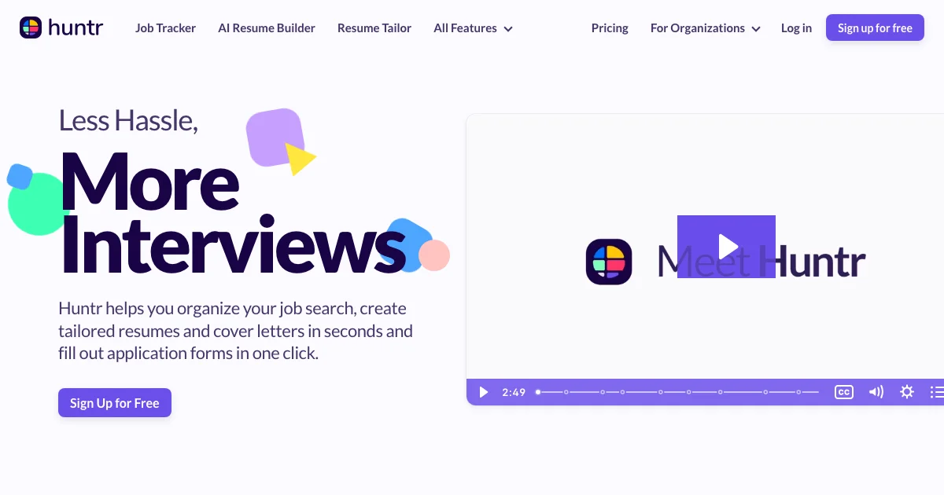Image resolution: width=944 pixels, height=495 pixels.
Task: Click the small play icon in the video control bar
Action: (484, 392)
